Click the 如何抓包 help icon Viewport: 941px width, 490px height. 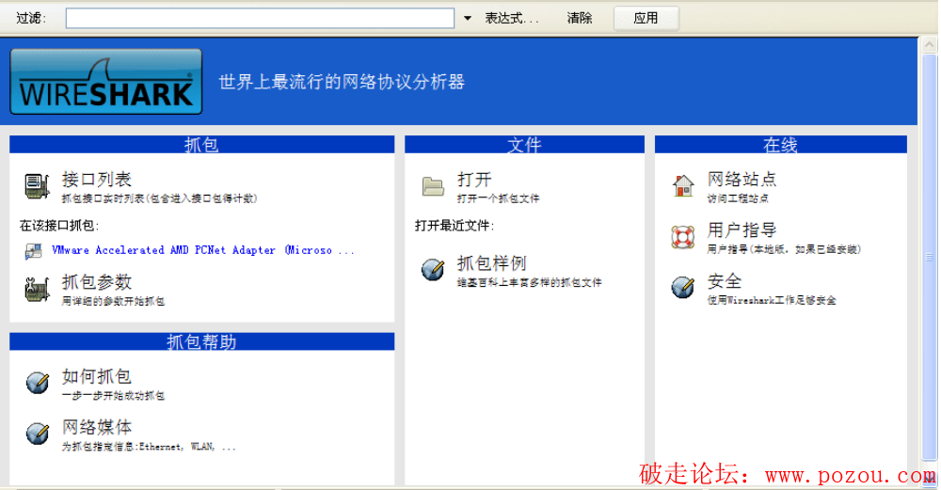(x=38, y=382)
